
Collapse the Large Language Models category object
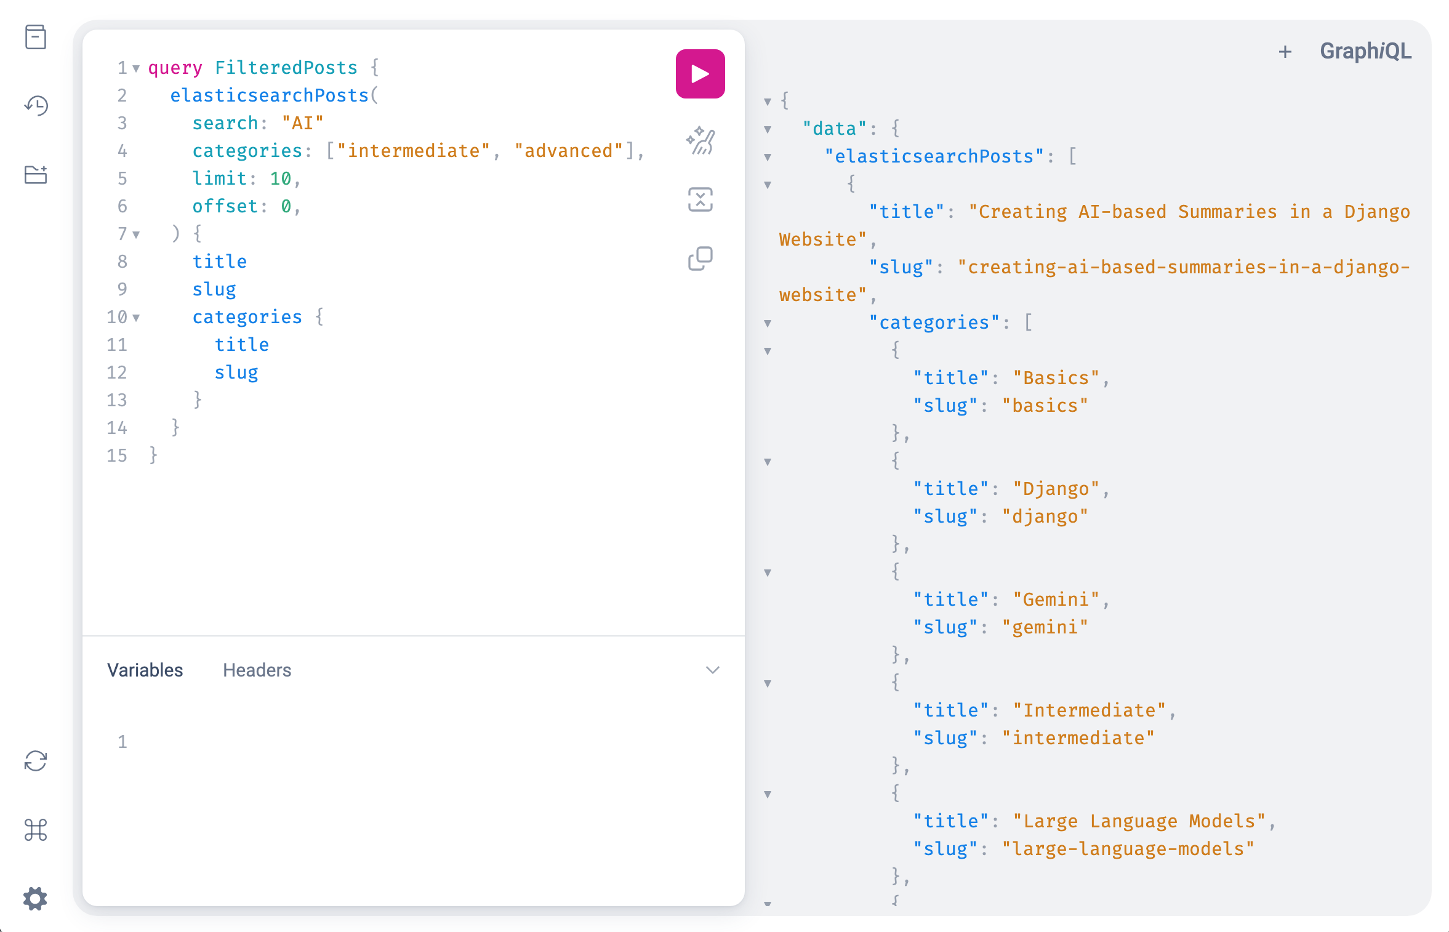pos(768,794)
